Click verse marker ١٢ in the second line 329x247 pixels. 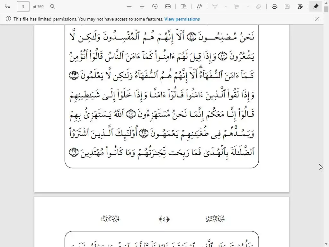point(223,56)
